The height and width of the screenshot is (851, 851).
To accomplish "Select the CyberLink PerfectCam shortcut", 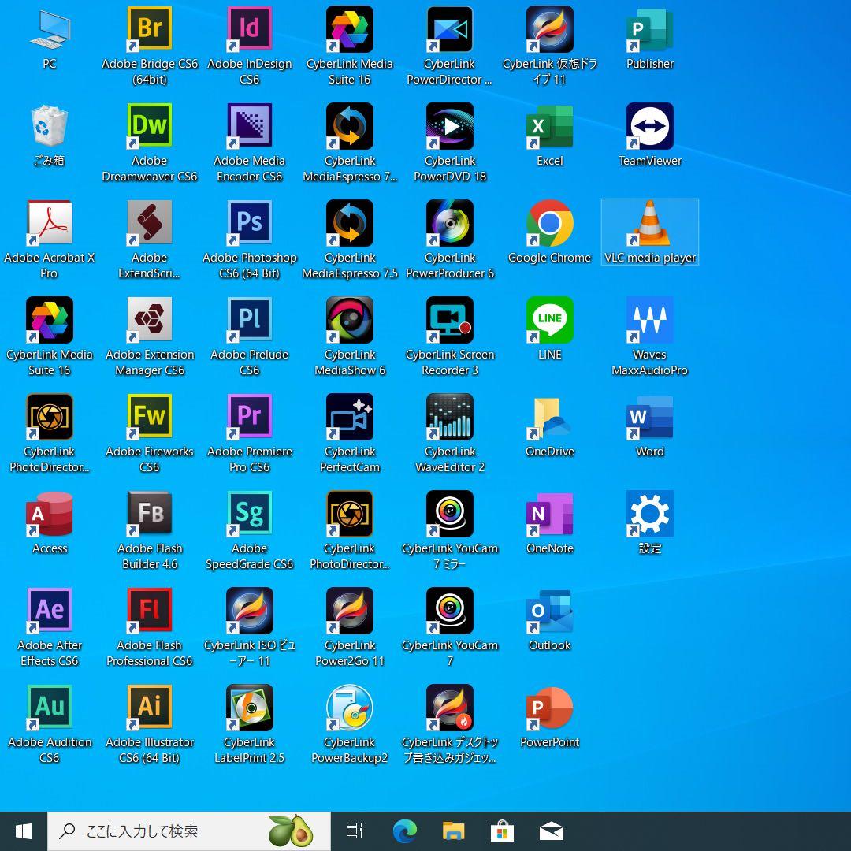I will click(x=350, y=416).
